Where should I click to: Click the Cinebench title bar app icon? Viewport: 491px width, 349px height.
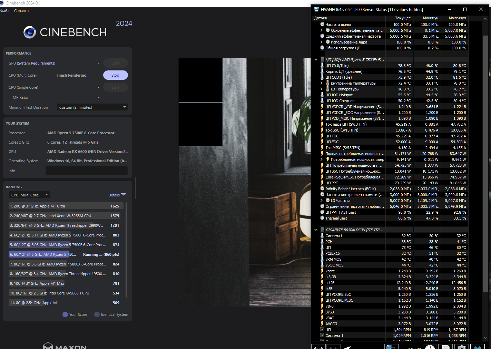point(2,3)
